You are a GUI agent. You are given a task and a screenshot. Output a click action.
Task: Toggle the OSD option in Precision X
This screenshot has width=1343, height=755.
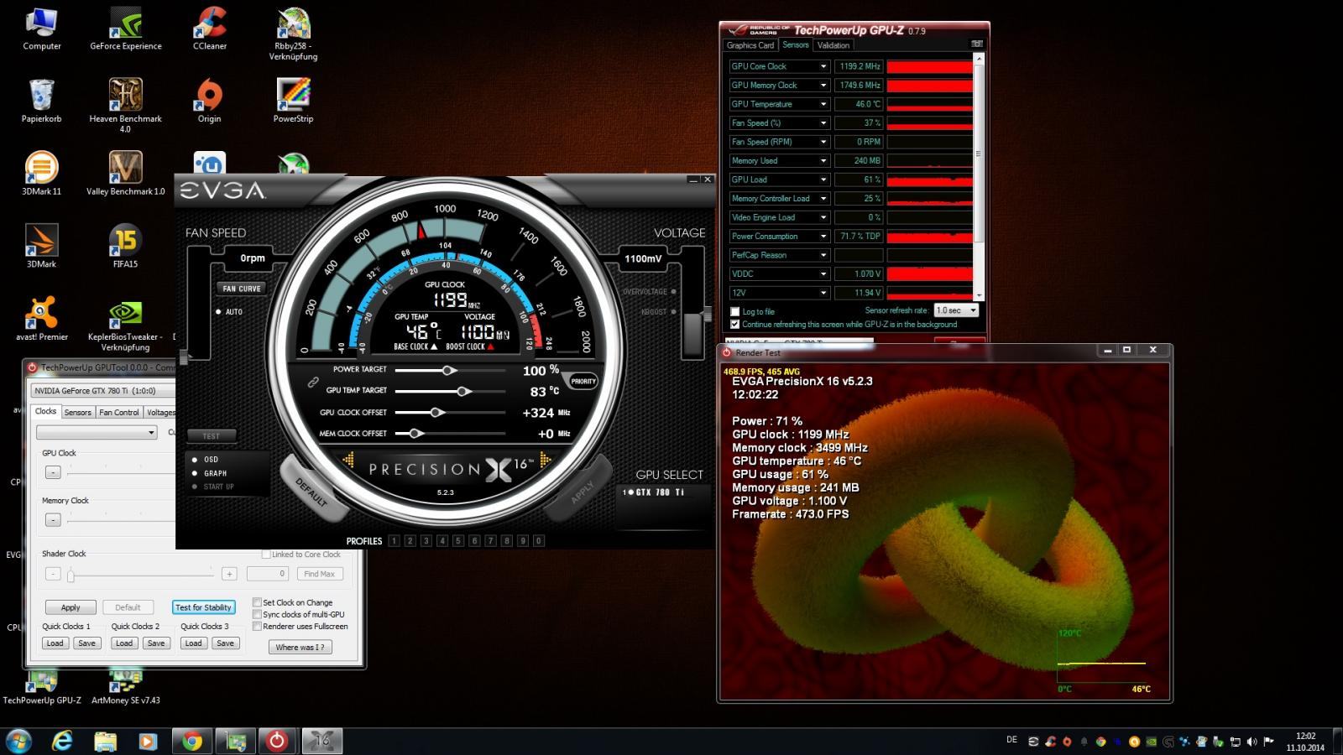(x=206, y=460)
